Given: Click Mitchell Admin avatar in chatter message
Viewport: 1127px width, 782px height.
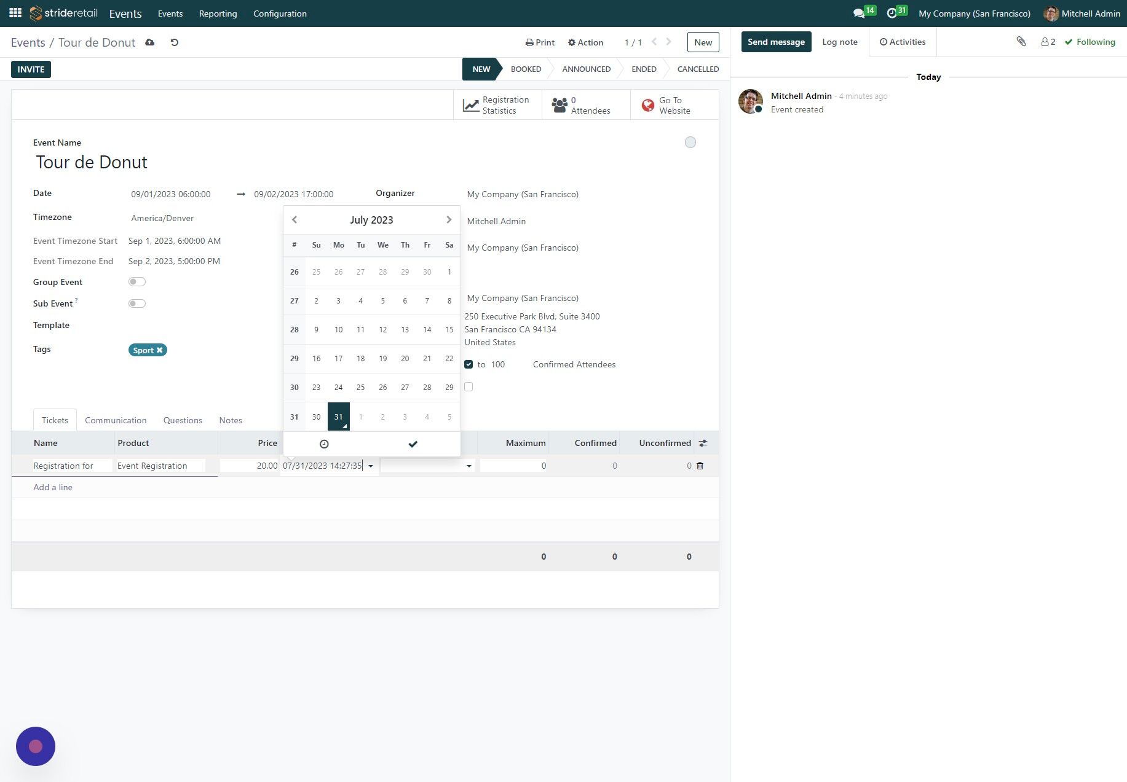Looking at the screenshot, I should click(750, 101).
